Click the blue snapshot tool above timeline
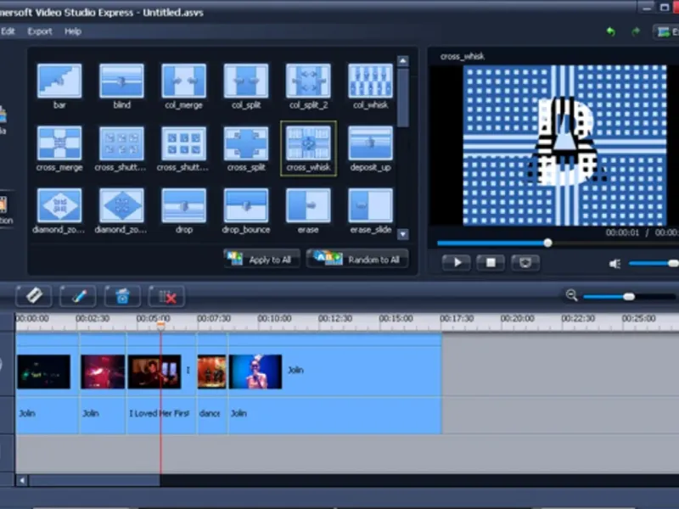Viewport: 679px width, 509px height. tap(122, 296)
